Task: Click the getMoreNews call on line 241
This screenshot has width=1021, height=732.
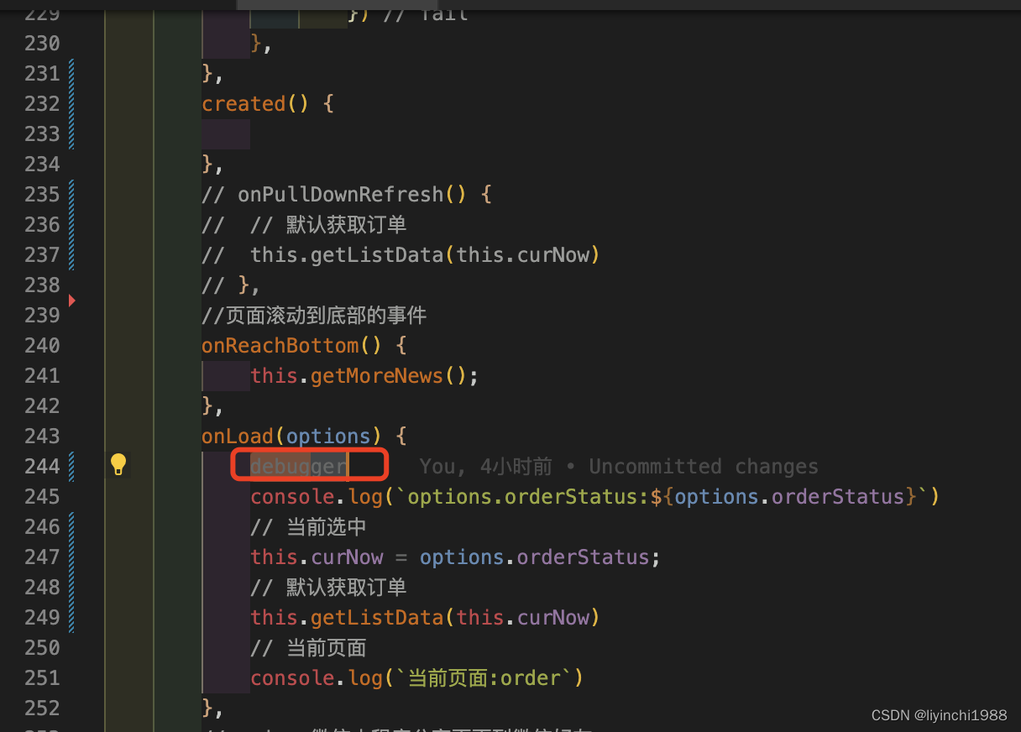Action: pyautogui.click(x=376, y=375)
